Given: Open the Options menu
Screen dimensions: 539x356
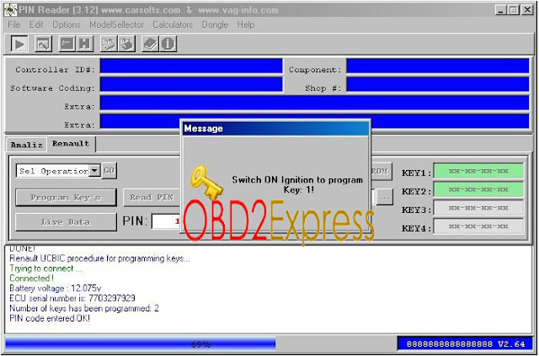Looking at the screenshot, I should (x=67, y=24).
